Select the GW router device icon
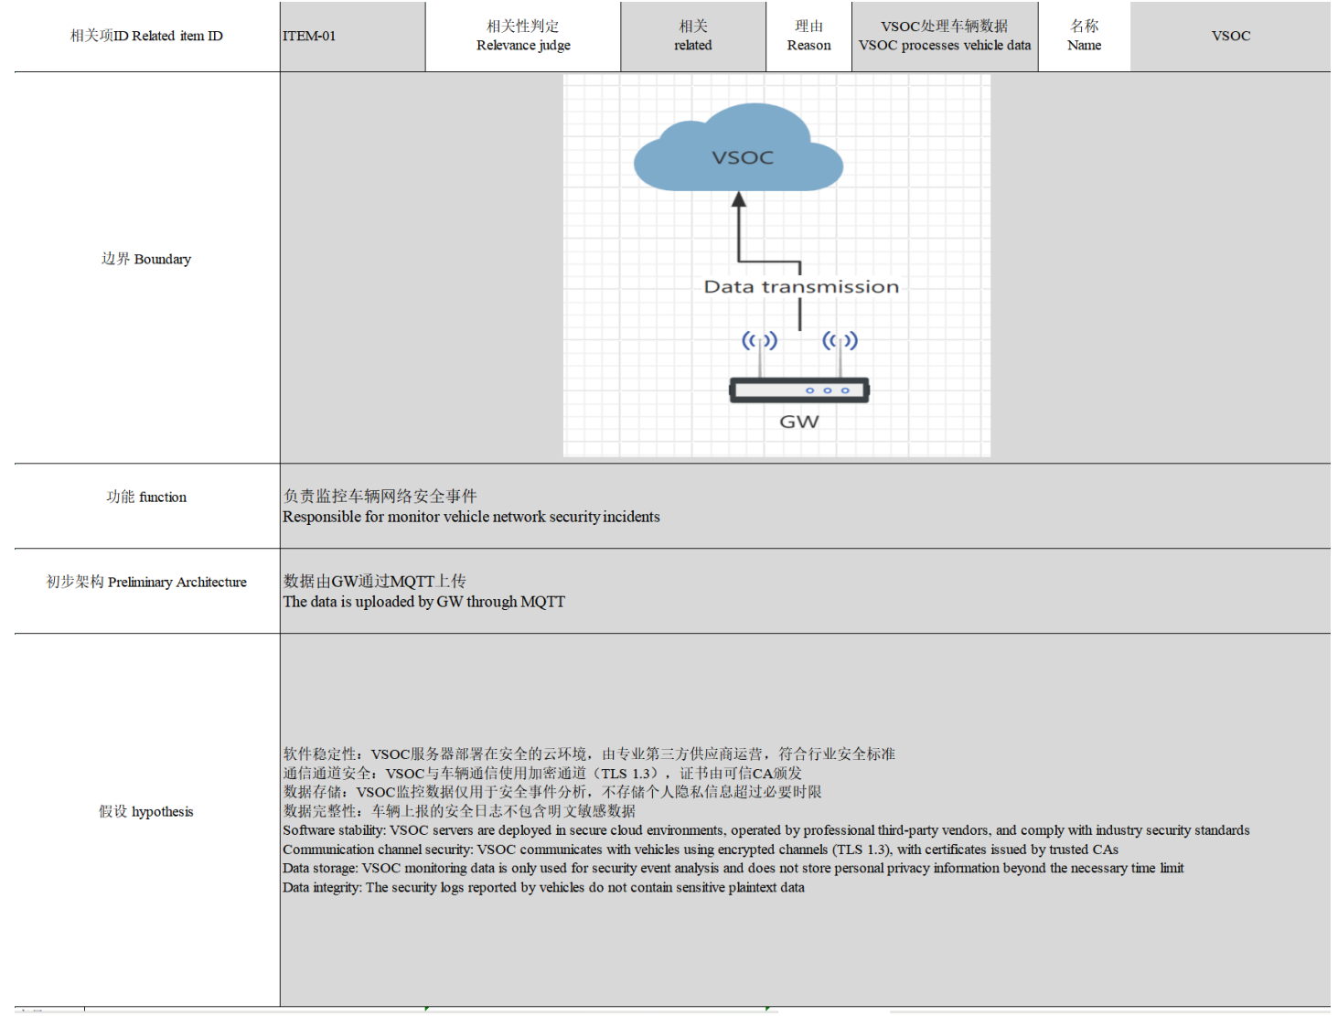 [x=798, y=390]
